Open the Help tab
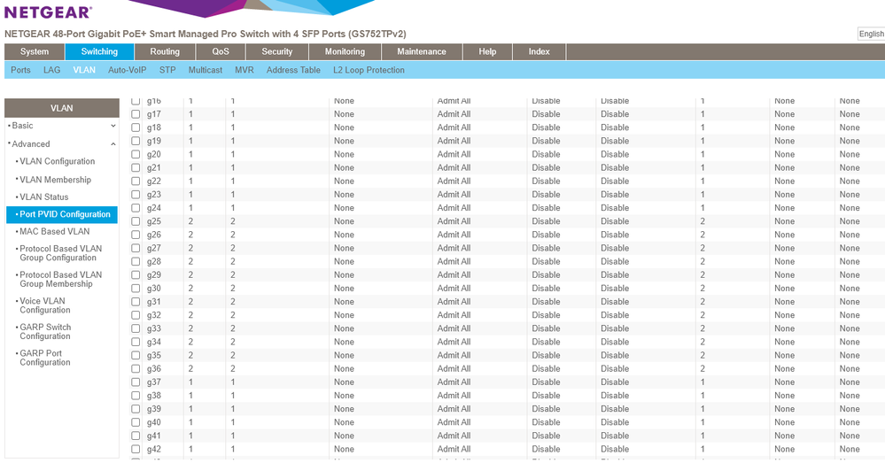Viewport: 885px width, 463px height. pyautogui.click(x=487, y=51)
